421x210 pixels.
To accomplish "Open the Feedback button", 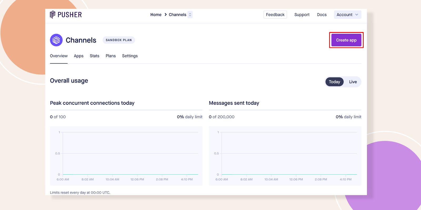I will tap(275, 15).
